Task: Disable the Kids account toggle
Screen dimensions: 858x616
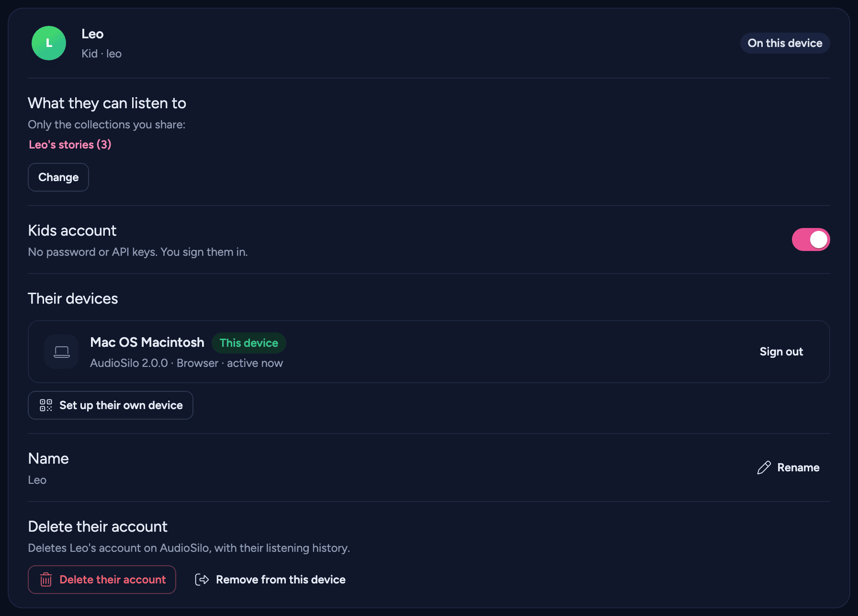Action: click(811, 240)
